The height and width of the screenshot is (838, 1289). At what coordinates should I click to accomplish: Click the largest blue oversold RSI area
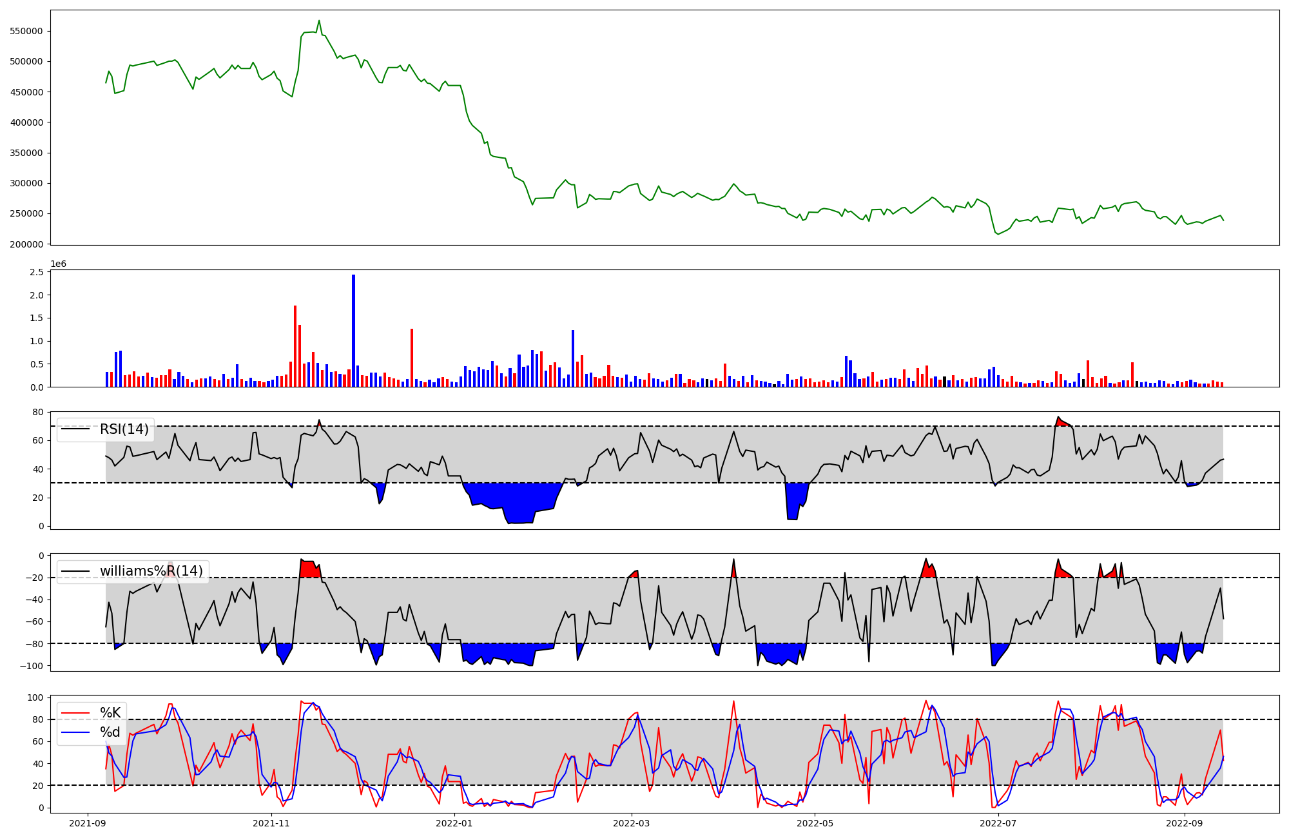coord(516,500)
